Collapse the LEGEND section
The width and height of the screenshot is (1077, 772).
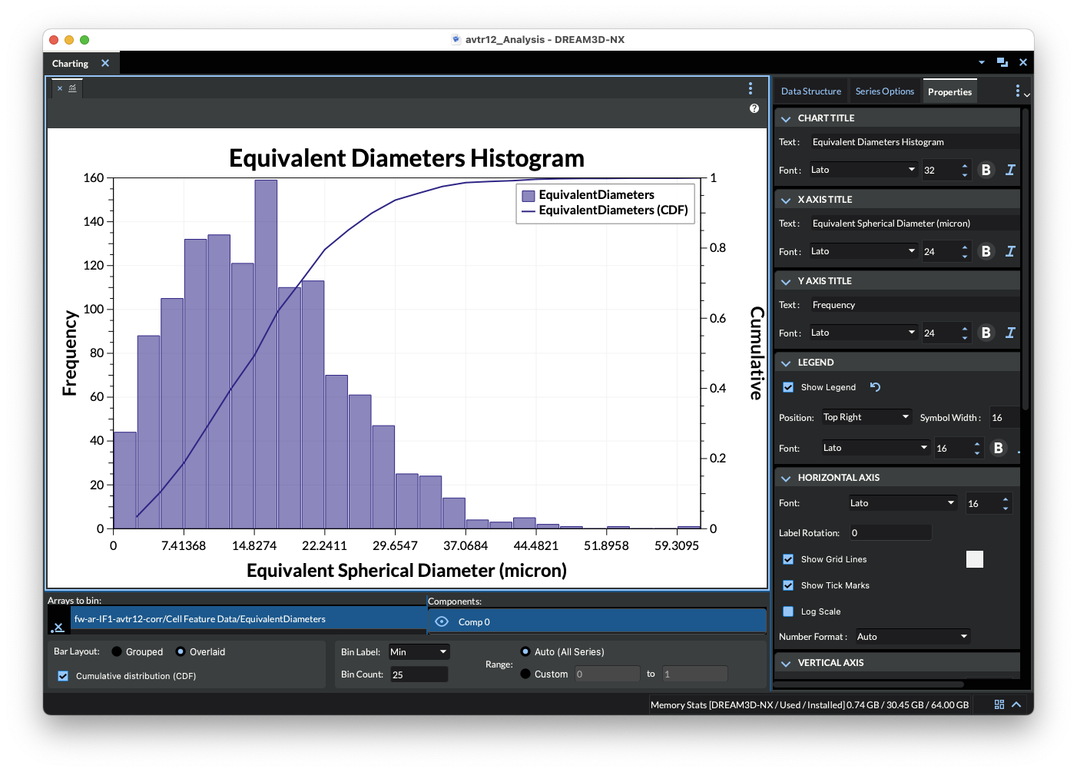point(786,363)
